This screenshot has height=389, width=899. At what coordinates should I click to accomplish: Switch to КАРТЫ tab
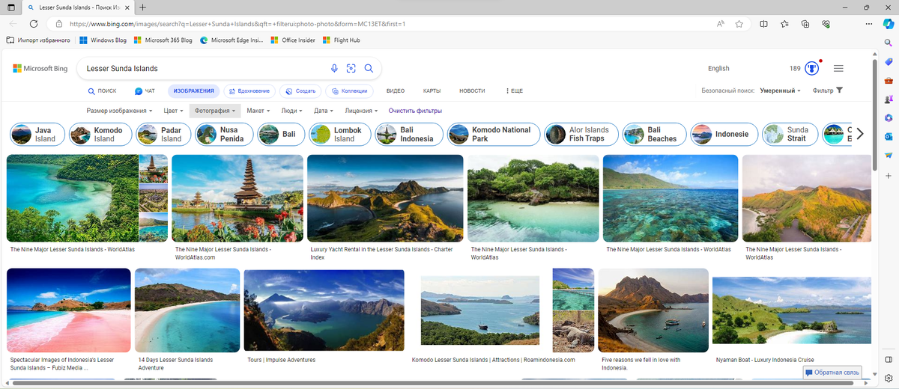(432, 91)
